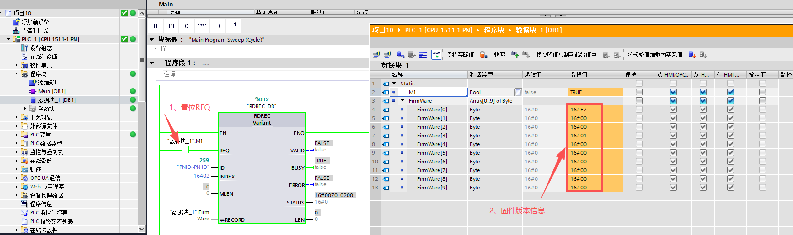
Task: Collapse the FirmWare array
Action: coord(402,101)
